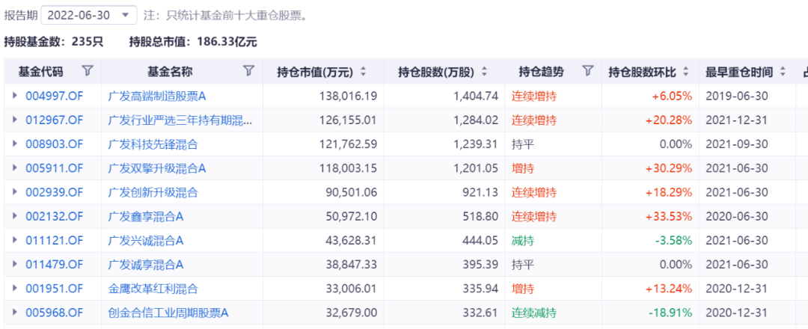Expand the 005911.OF row
This screenshot has height=329, width=808.
(x=15, y=167)
